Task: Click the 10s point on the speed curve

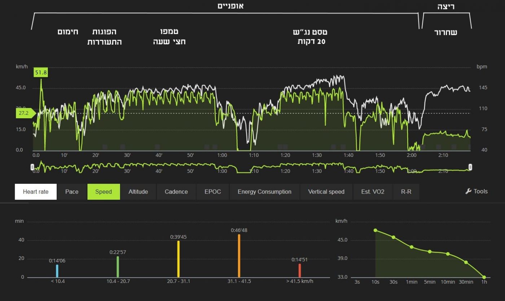Action: click(375, 230)
